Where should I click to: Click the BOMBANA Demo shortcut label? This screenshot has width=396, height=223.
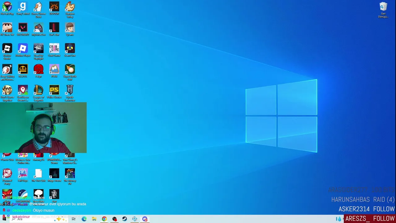[54, 161]
